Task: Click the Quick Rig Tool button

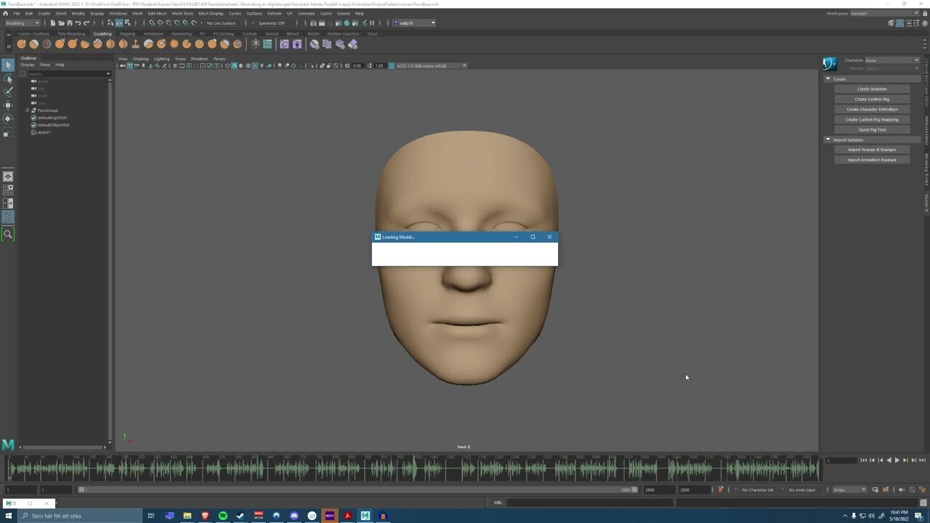Action: pos(872,129)
